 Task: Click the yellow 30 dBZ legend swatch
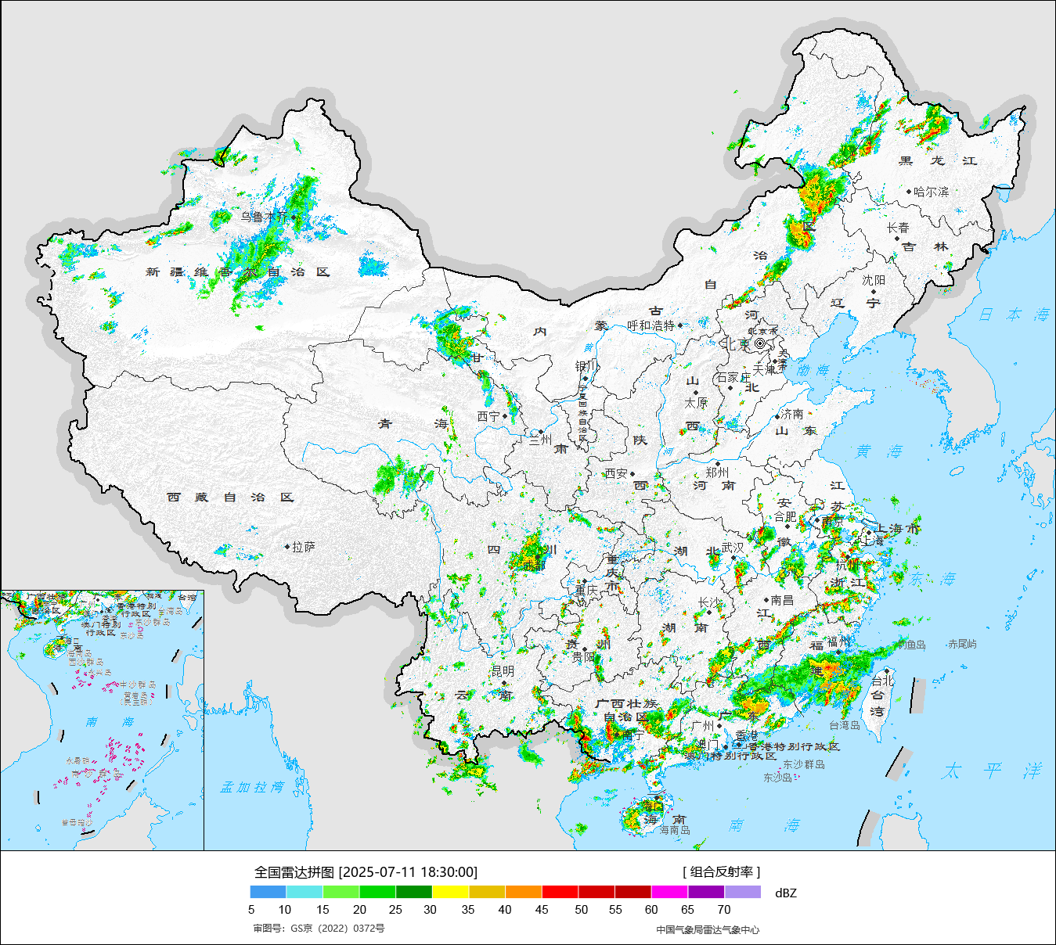point(450,892)
